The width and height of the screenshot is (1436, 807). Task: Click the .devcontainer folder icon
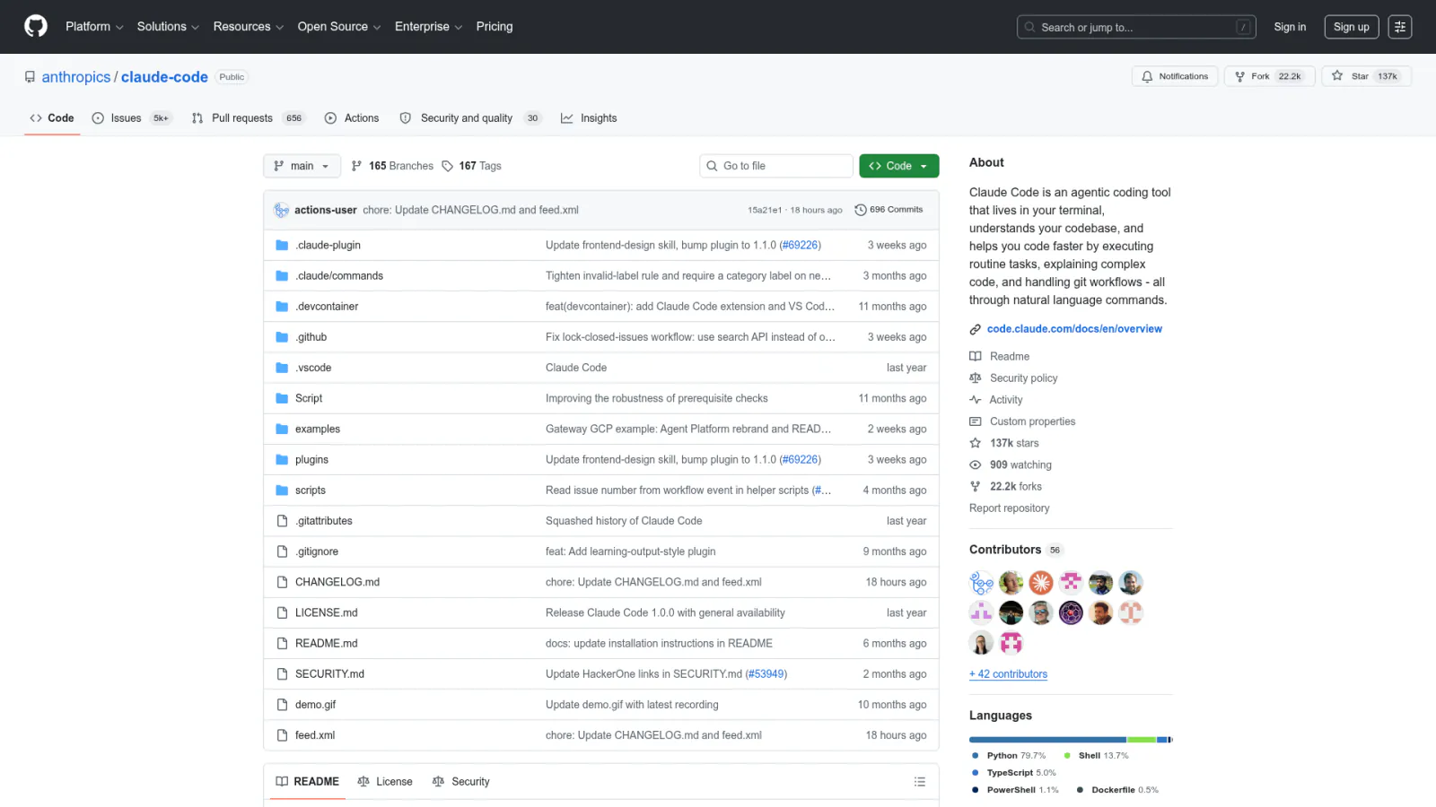(x=282, y=307)
